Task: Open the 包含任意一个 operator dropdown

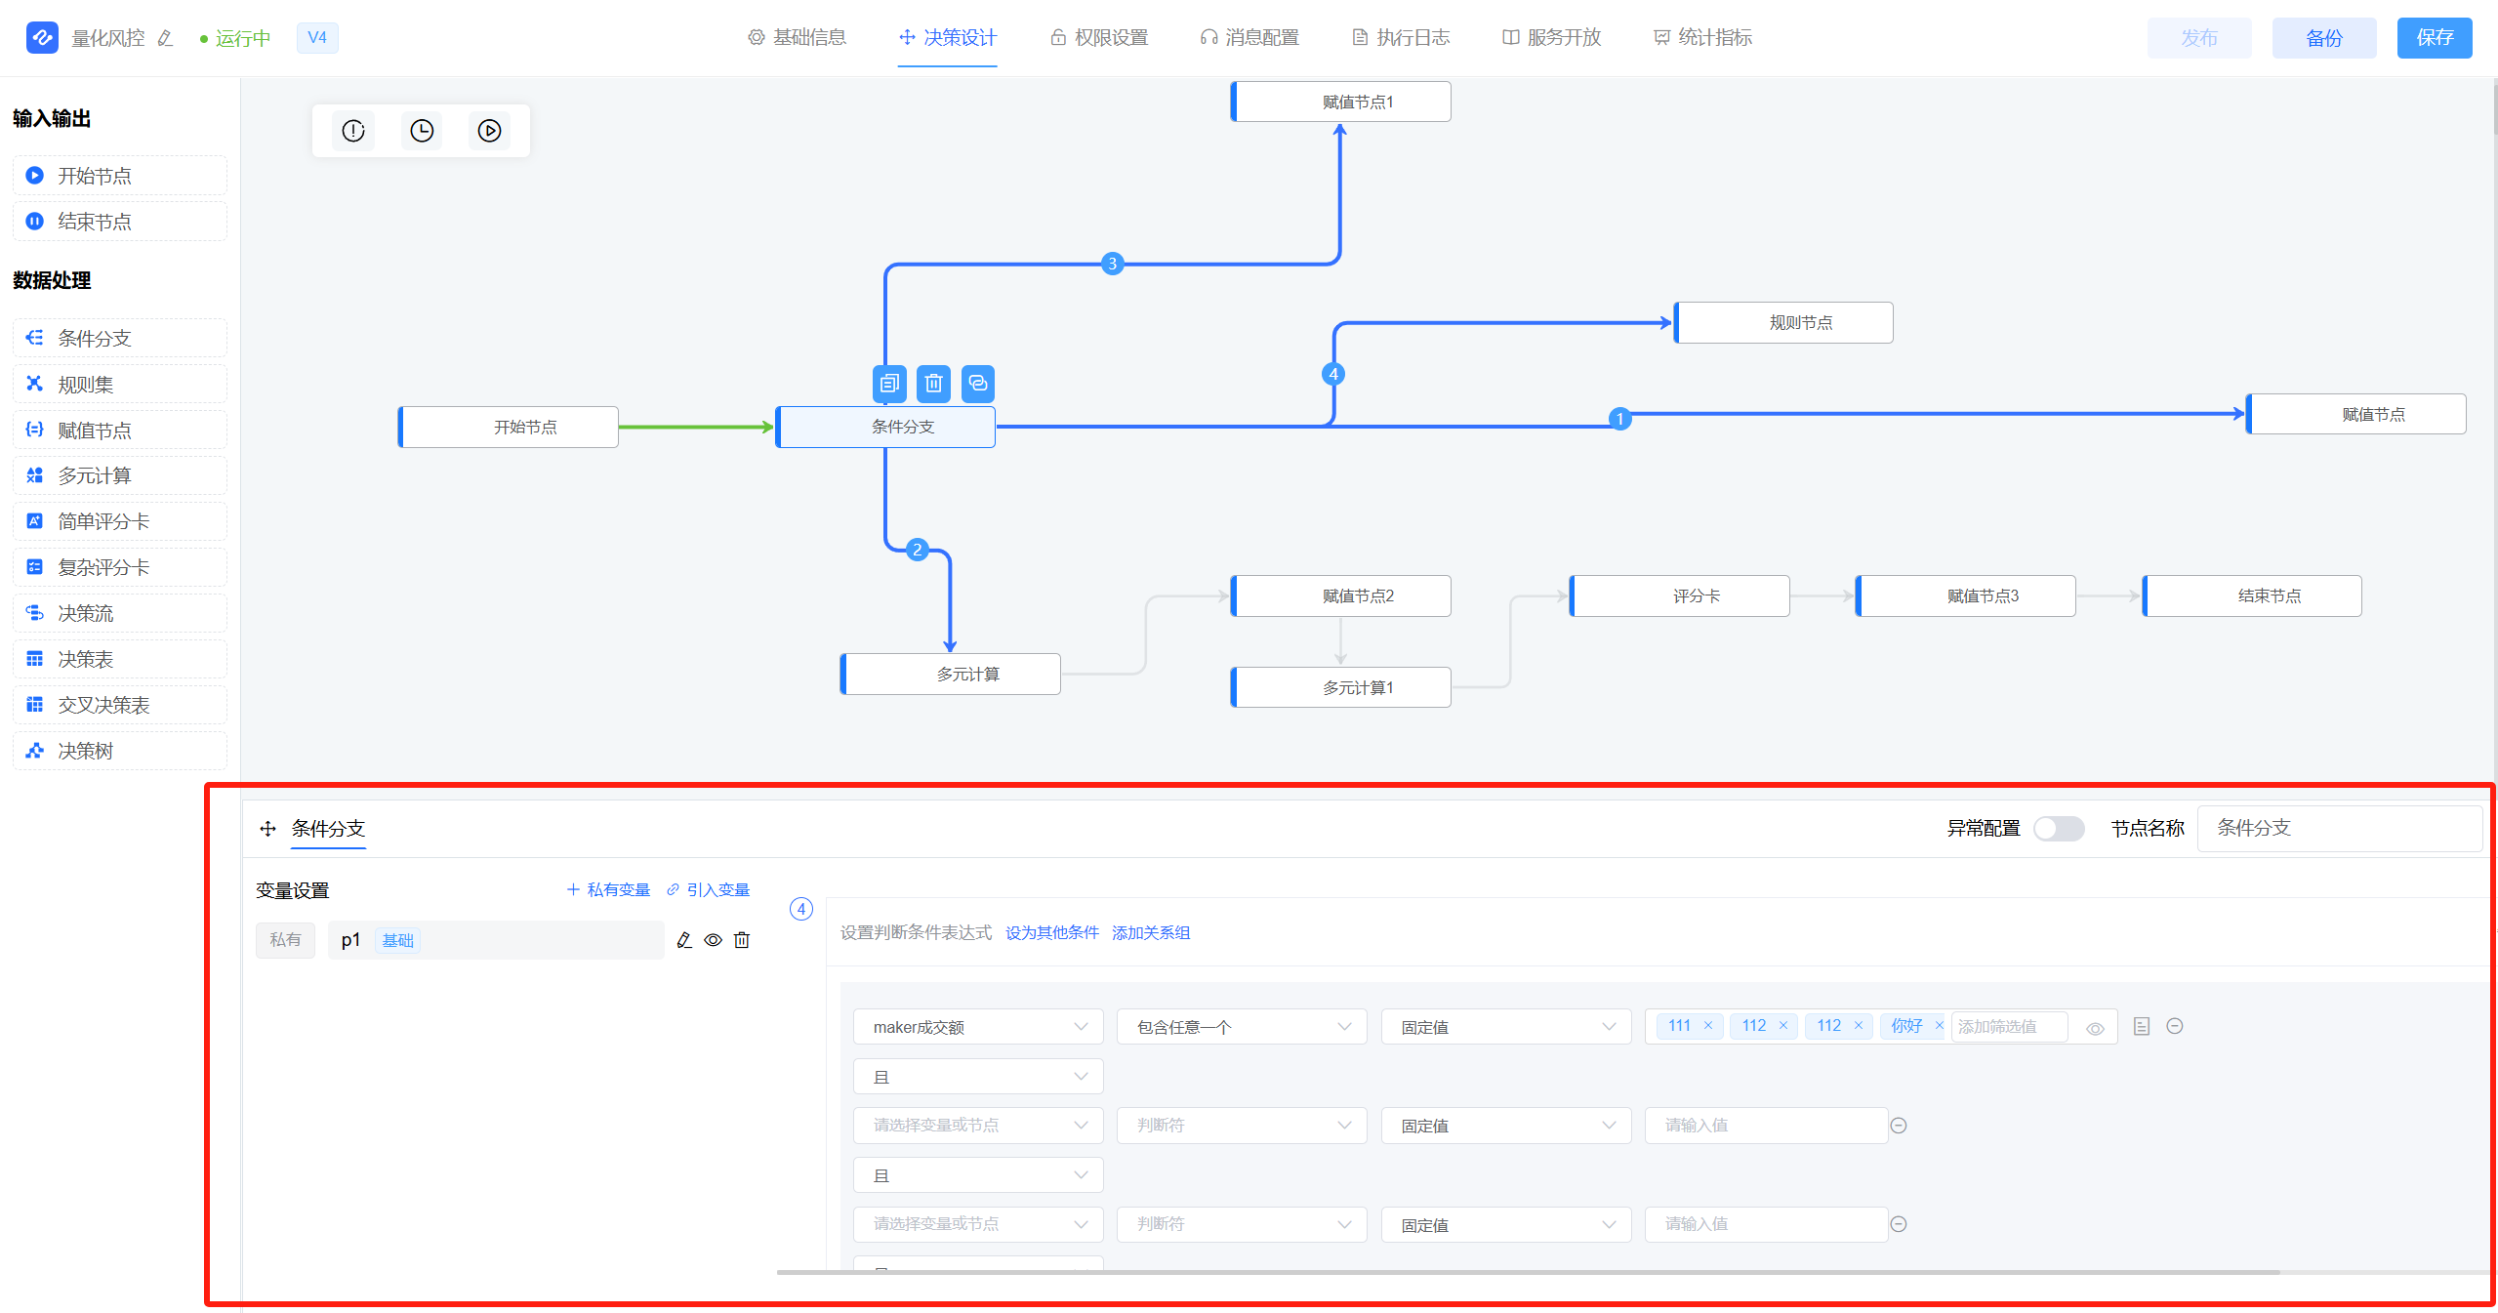Action: [1242, 1027]
